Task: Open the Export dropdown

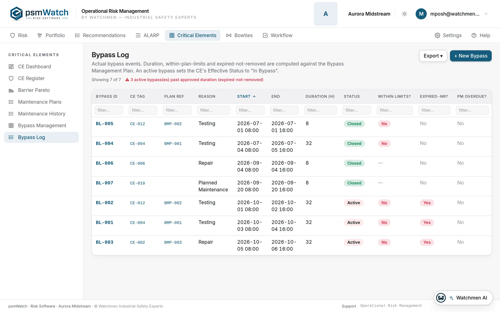Action: coord(433,56)
